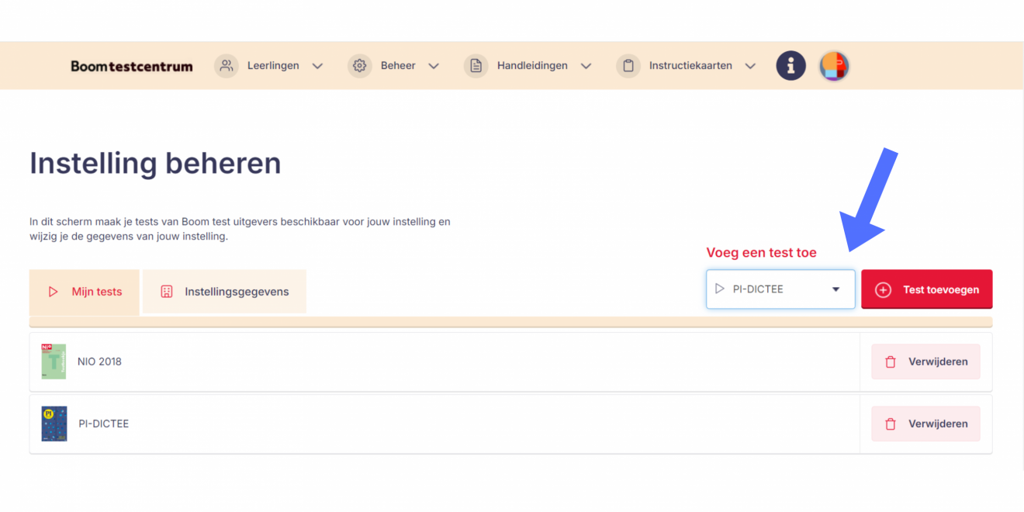
Task: Expand the Instructiekaarten menu chevron
Action: coord(750,65)
